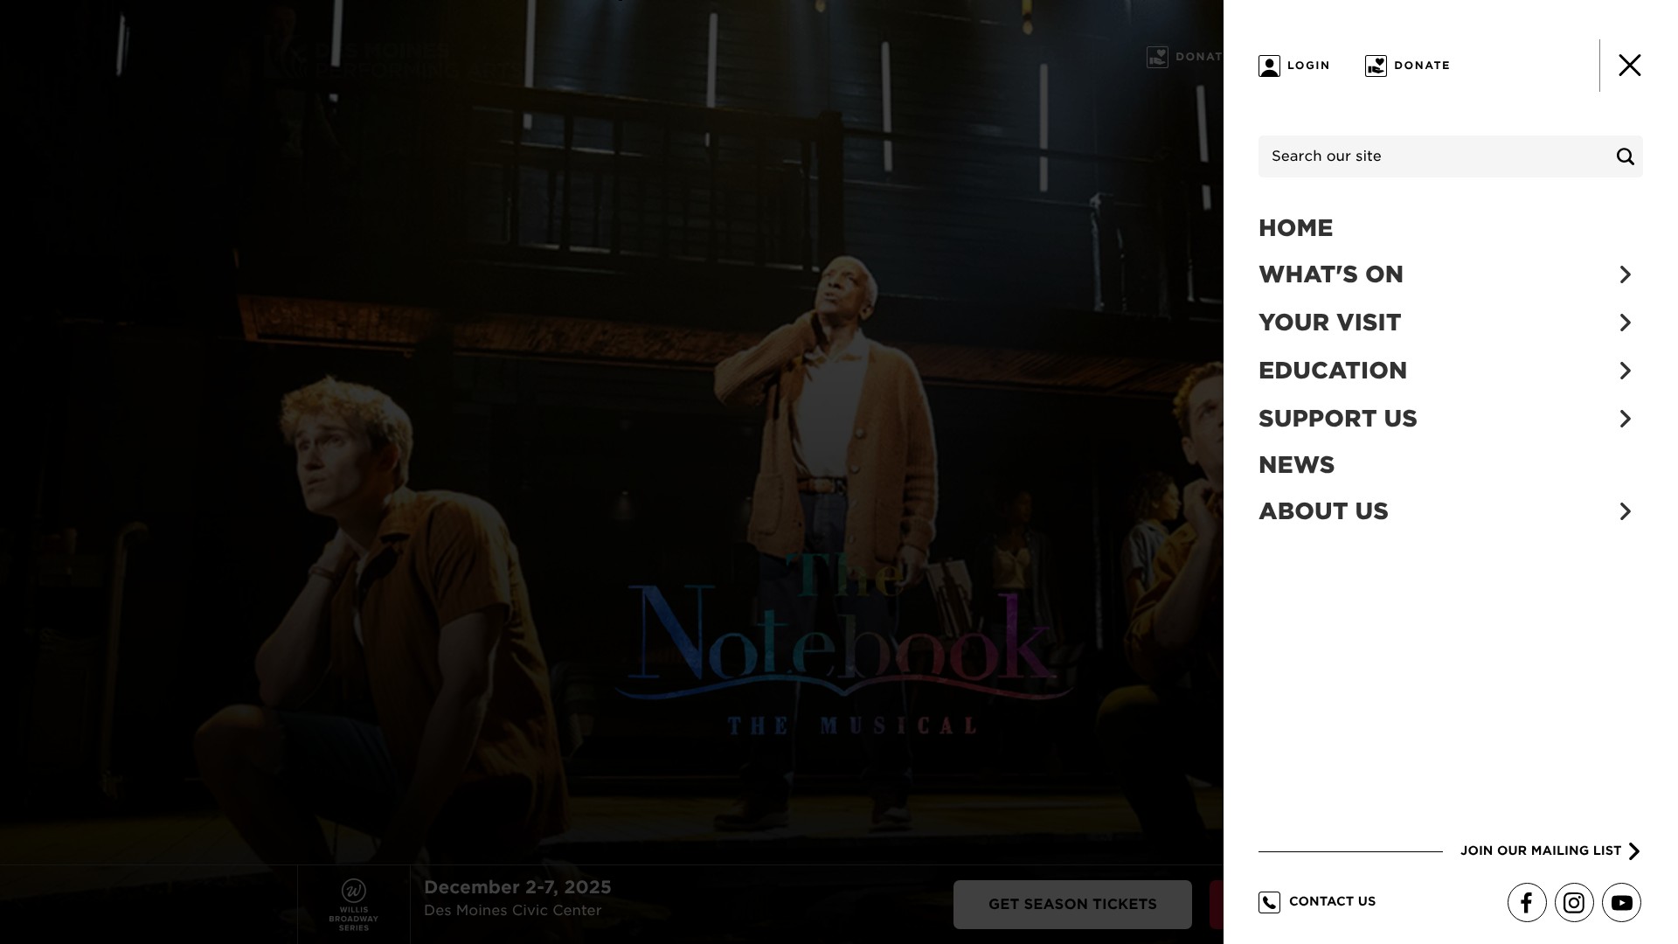
Task: Click the search magnifier icon
Action: [1625, 156]
